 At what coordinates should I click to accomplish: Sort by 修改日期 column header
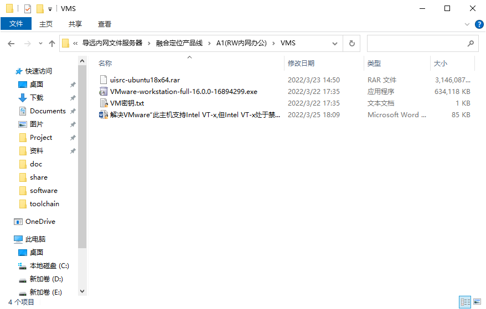point(301,64)
